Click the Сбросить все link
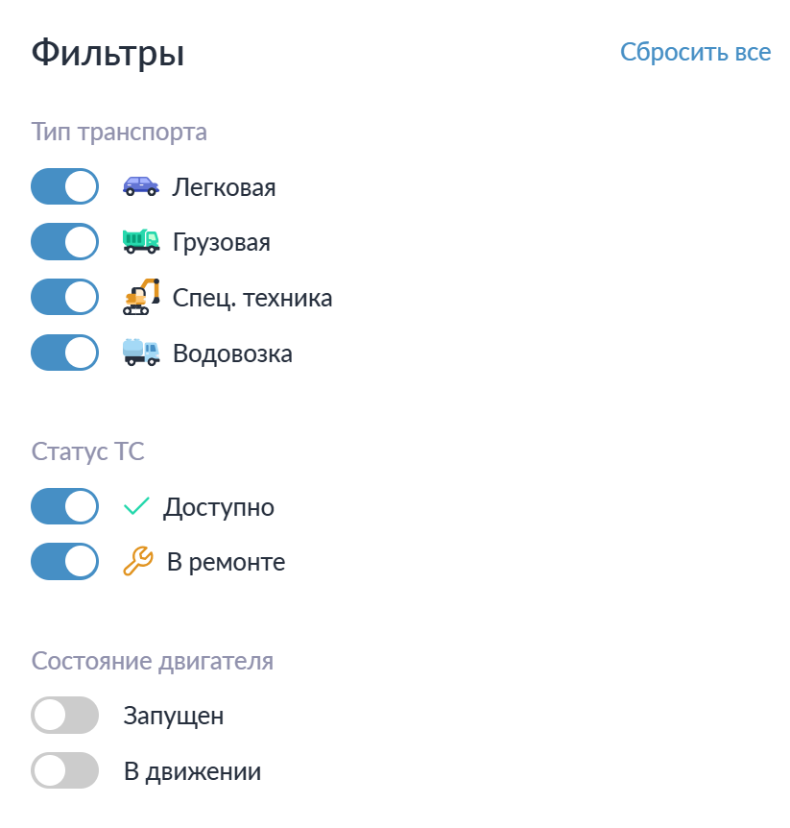This screenshot has height=828, width=790. coord(695,52)
